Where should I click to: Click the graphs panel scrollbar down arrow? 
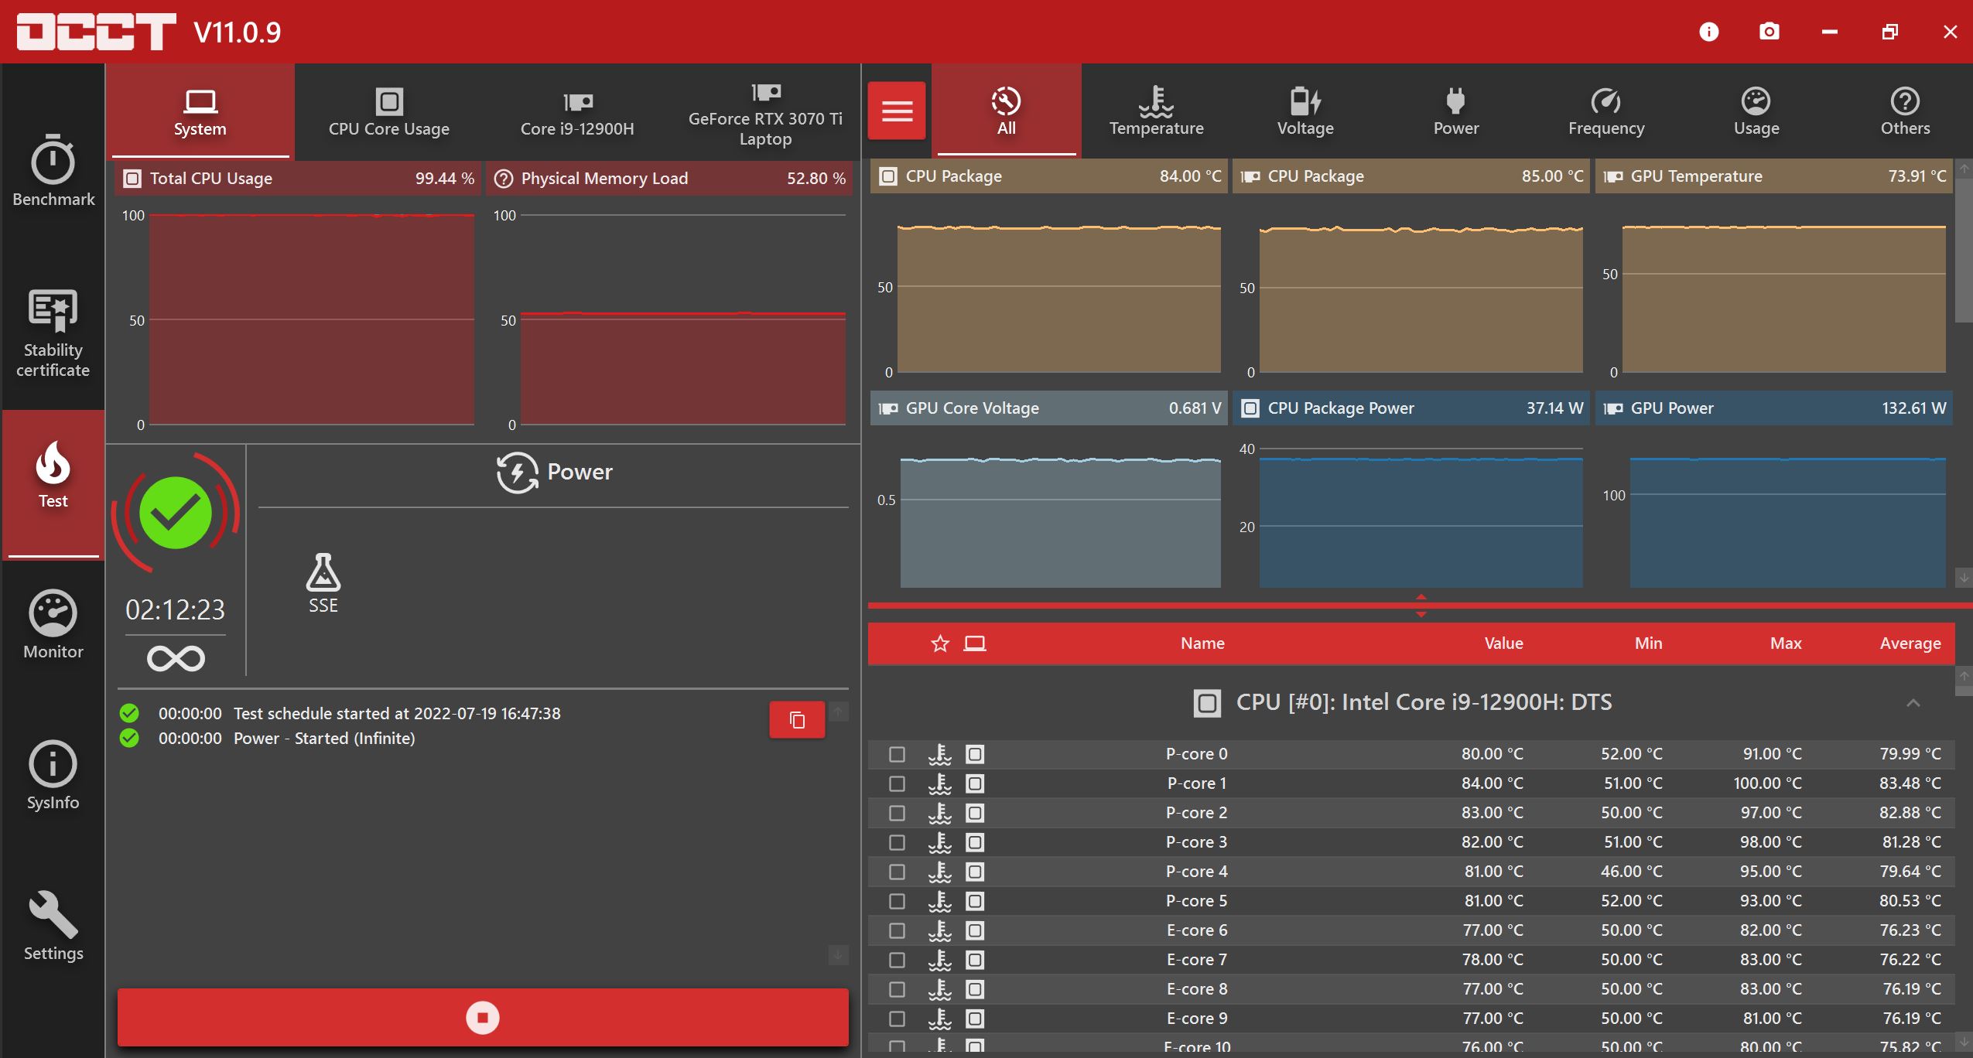[1964, 577]
